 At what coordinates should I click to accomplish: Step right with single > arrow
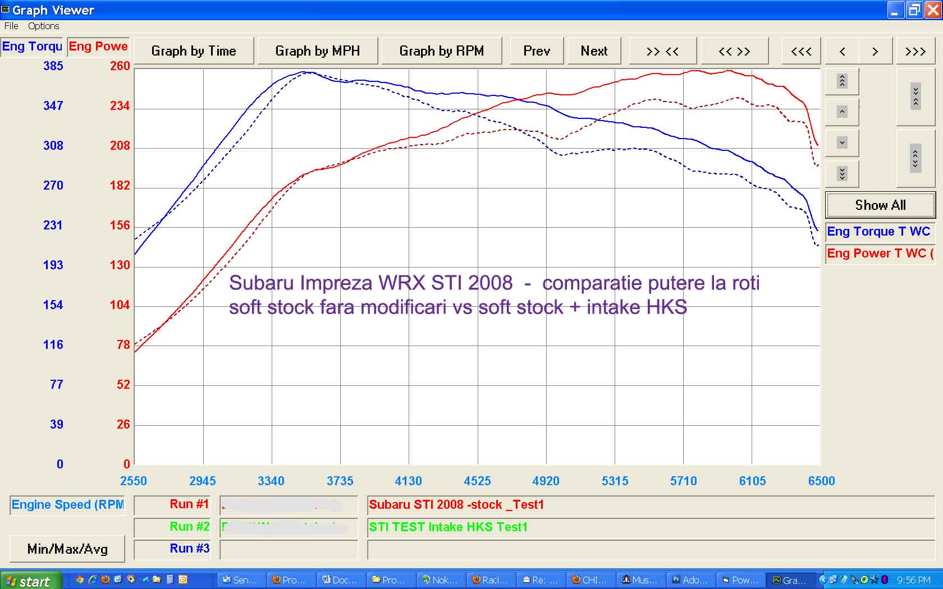coord(875,51)
